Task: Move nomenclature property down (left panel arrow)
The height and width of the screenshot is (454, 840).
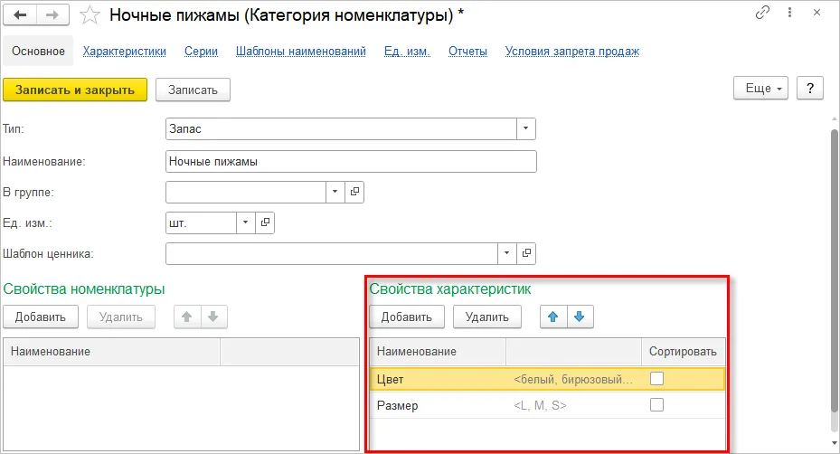Action: 213,317
